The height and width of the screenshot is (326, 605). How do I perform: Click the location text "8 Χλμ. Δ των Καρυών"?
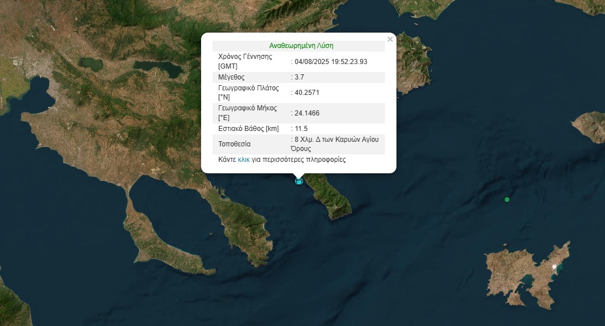[x=336, y=140]
